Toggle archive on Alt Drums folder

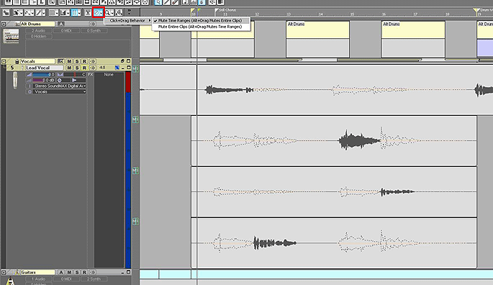click(x=61, y=24)
